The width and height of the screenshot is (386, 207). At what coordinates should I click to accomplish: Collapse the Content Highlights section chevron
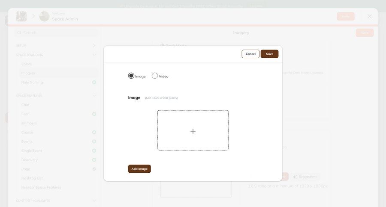pyautogui.click(x=94, y=201)
